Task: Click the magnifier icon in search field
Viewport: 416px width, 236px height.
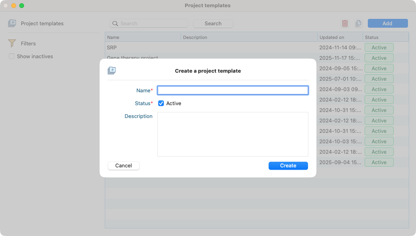Action: pos(115,24)
